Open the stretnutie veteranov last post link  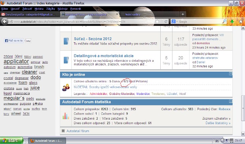[205, 58]
